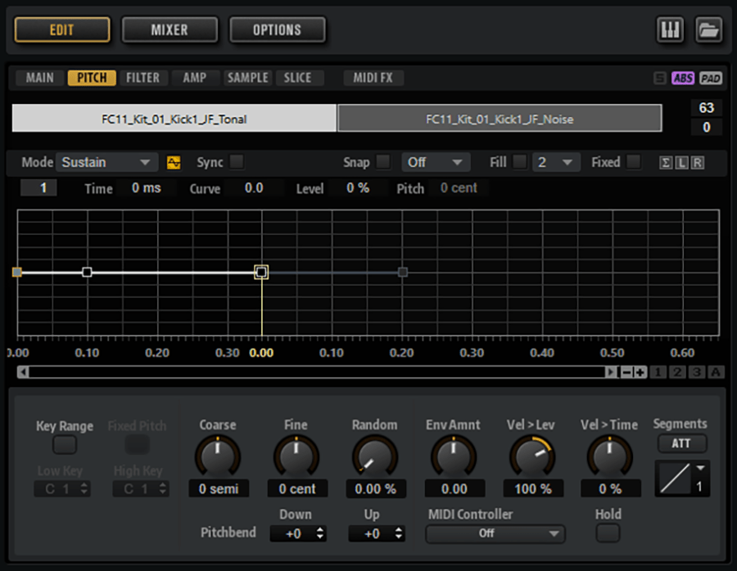Enable the Sync checkbox
737x571 pixels.
(x=237, y=162)
